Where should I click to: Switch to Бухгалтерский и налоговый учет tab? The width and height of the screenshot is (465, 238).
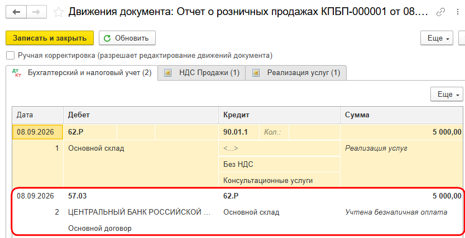click(x=82, y=73)
